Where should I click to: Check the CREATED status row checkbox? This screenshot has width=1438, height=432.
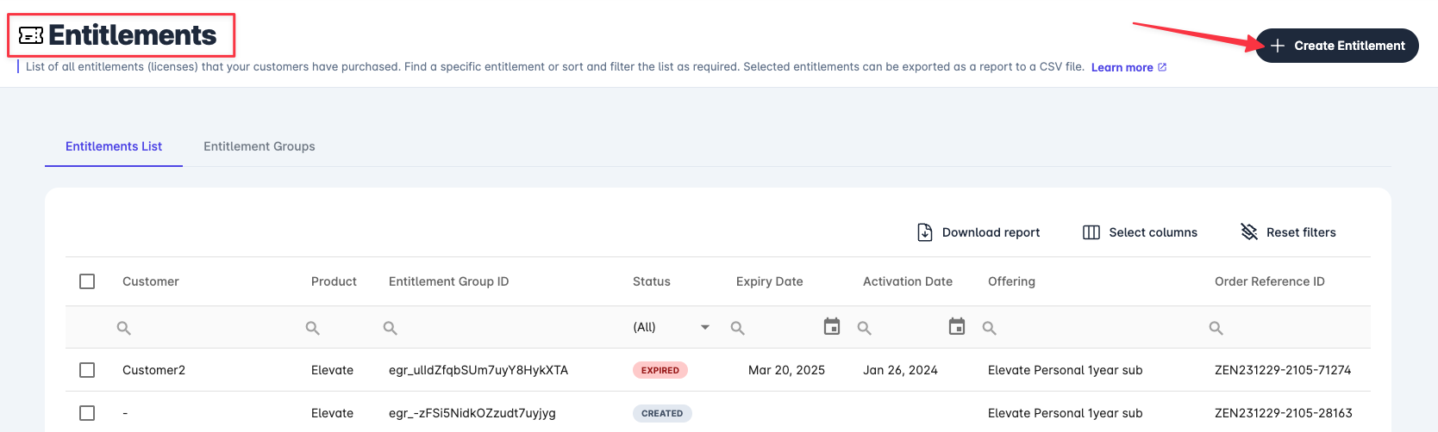[87, 413]
